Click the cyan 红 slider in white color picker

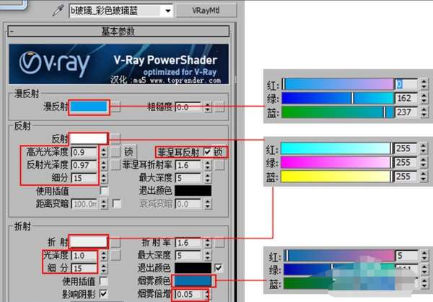[336, 148]
